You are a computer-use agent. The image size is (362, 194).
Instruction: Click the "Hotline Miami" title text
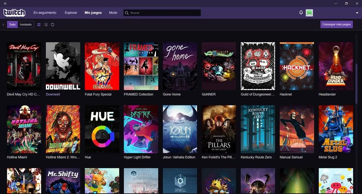[17, 157]
